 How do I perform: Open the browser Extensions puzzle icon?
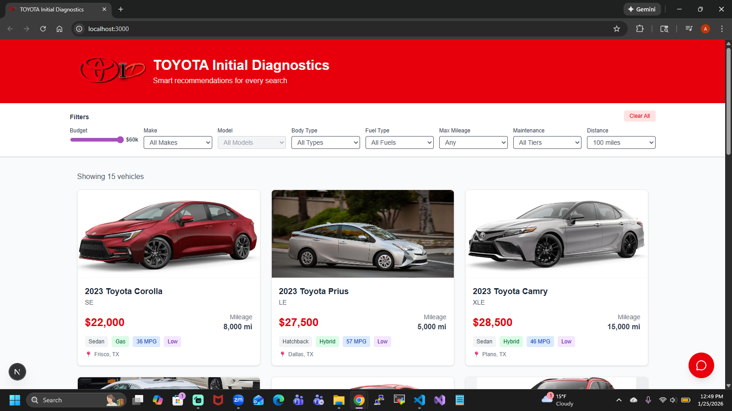pyautogui.click(x=640, y=29)
